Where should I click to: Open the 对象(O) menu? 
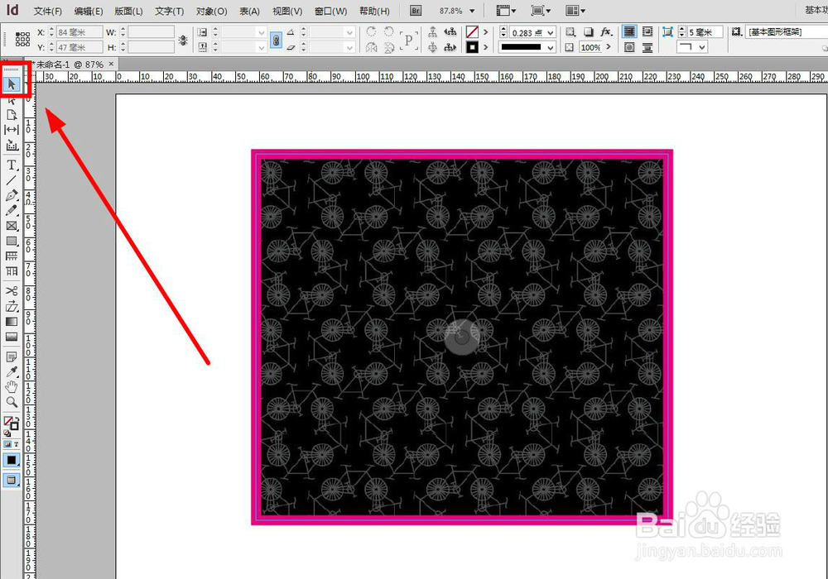pos(211,11)
